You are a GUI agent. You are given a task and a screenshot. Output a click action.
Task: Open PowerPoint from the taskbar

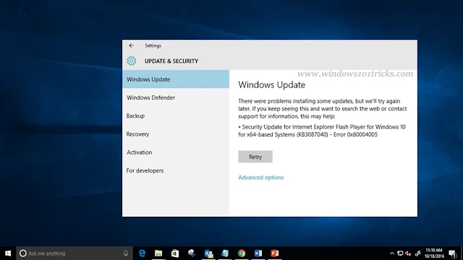[275, 253]
